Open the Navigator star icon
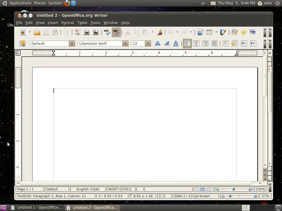Image resolution: width=282 pixels, height=211 pixels. [243, 32]
